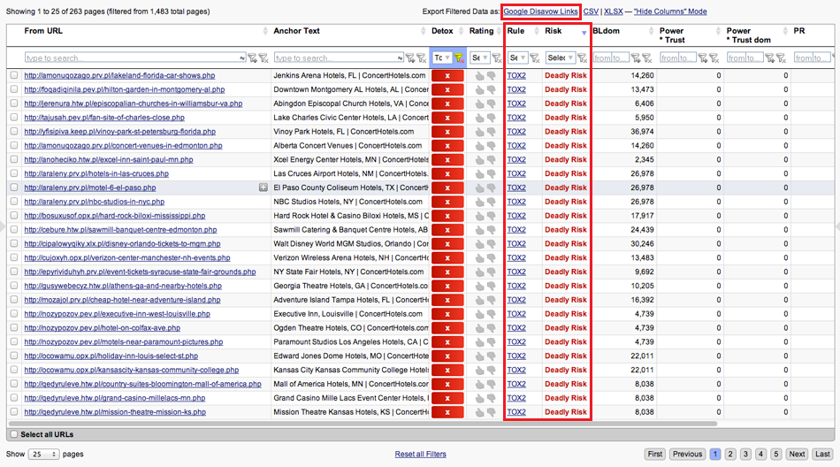Open the Risk filter dropdown
840x467 pixels.
point(561,57)
